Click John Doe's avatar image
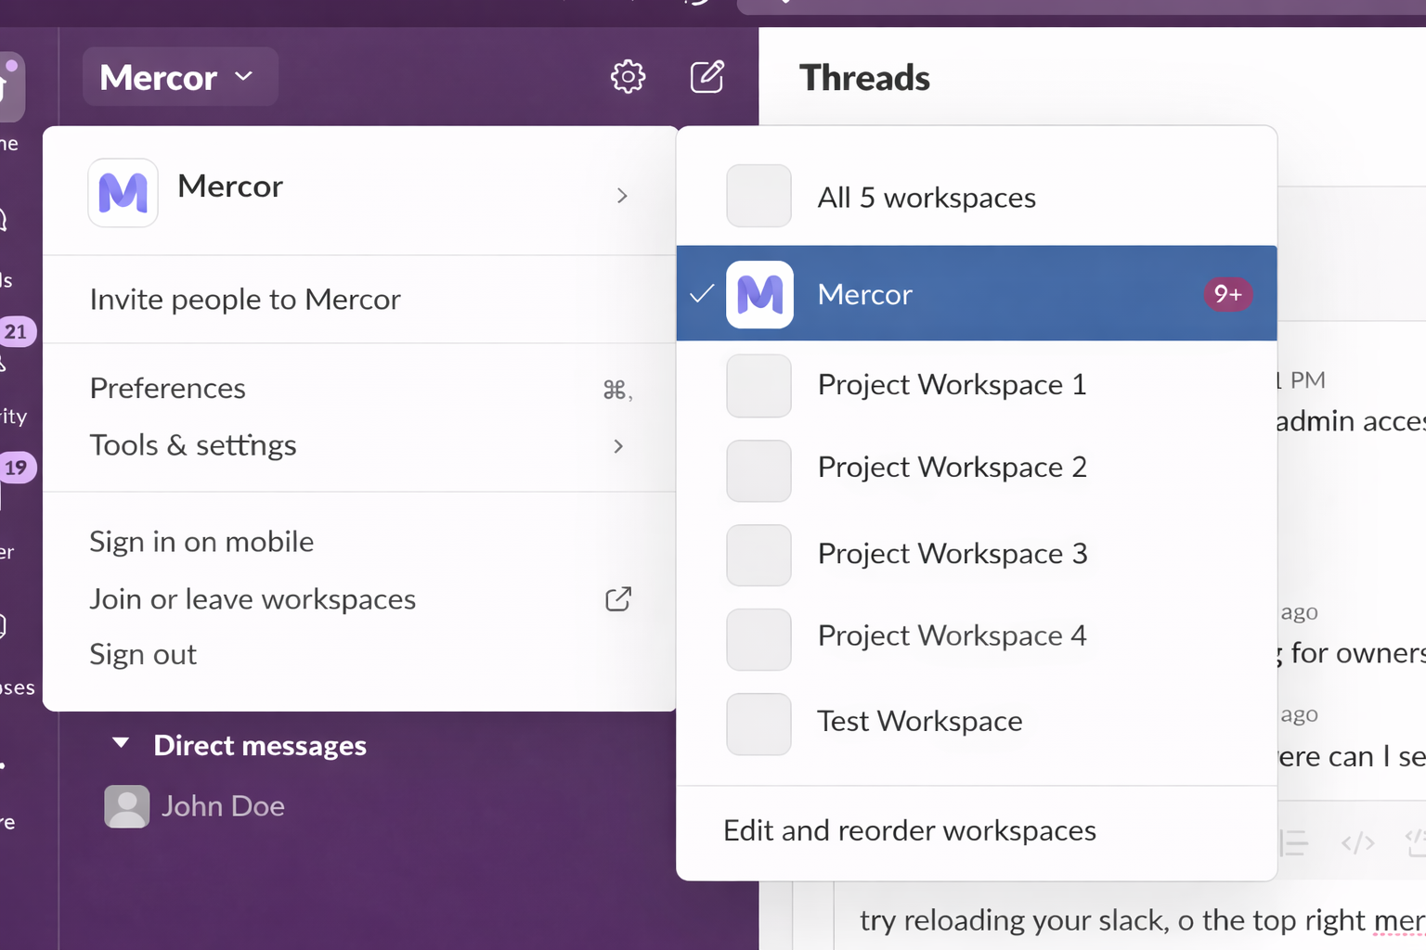1426x950 pixels. click(126, 806)
